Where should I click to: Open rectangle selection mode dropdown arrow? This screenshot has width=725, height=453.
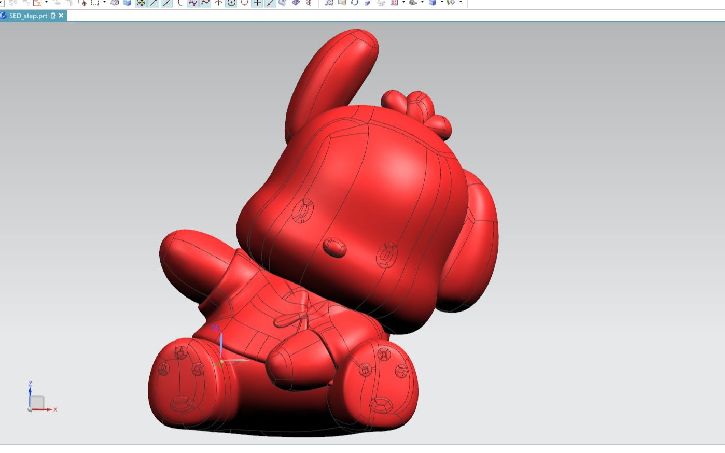104,2
